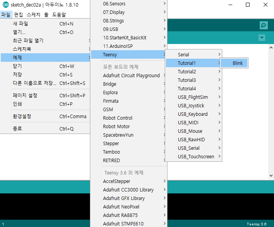Expand the 11.ArduinoISP submenu
Image resolution: width=274 pixels, height=227 pixels.
[129, 46]
